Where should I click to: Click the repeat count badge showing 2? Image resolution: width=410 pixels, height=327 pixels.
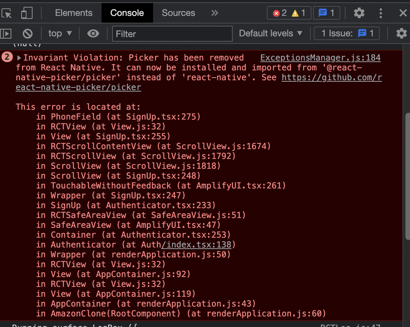7,57
